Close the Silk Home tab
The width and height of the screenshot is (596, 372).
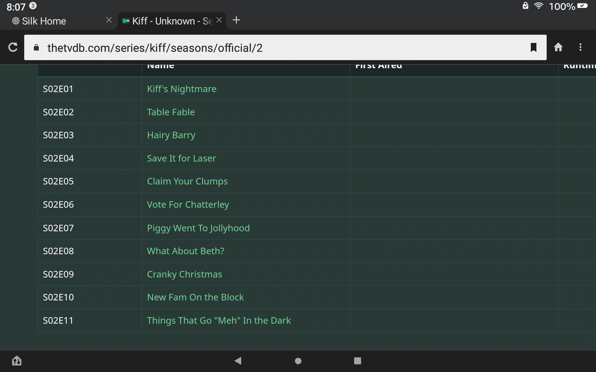click(x=109, y=20)
